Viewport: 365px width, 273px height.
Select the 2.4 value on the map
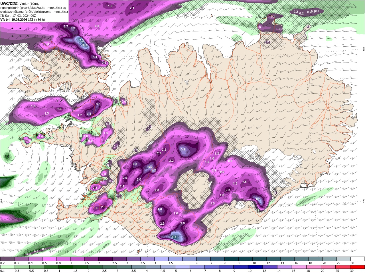point(159,153)
